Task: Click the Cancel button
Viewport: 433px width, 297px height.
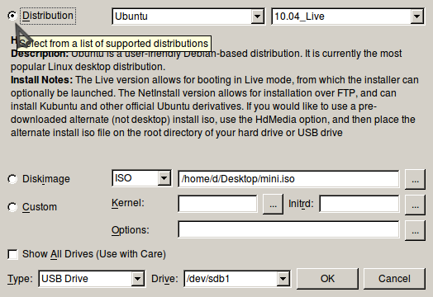Action: [x=394, y=279]
